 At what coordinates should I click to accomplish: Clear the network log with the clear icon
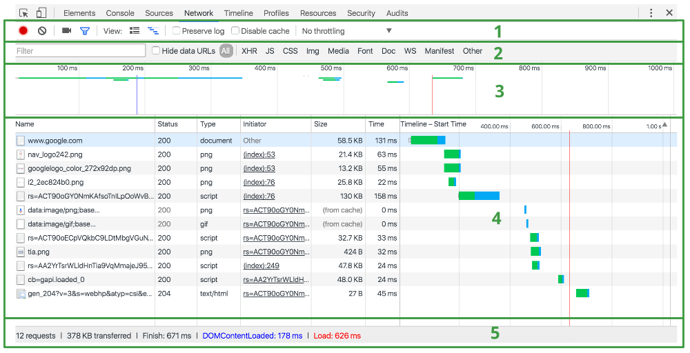(42, 31)
